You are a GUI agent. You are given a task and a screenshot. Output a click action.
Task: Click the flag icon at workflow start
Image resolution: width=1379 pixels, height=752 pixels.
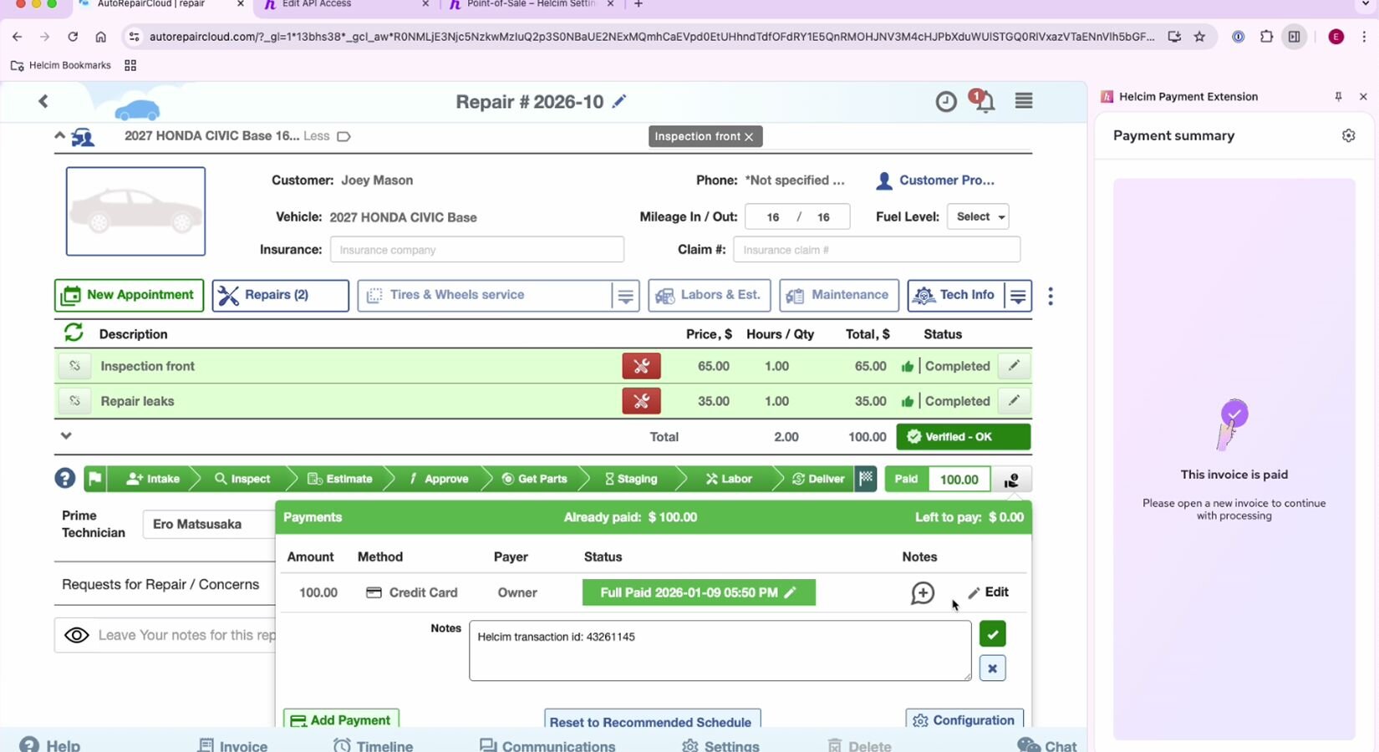[95, 479]
